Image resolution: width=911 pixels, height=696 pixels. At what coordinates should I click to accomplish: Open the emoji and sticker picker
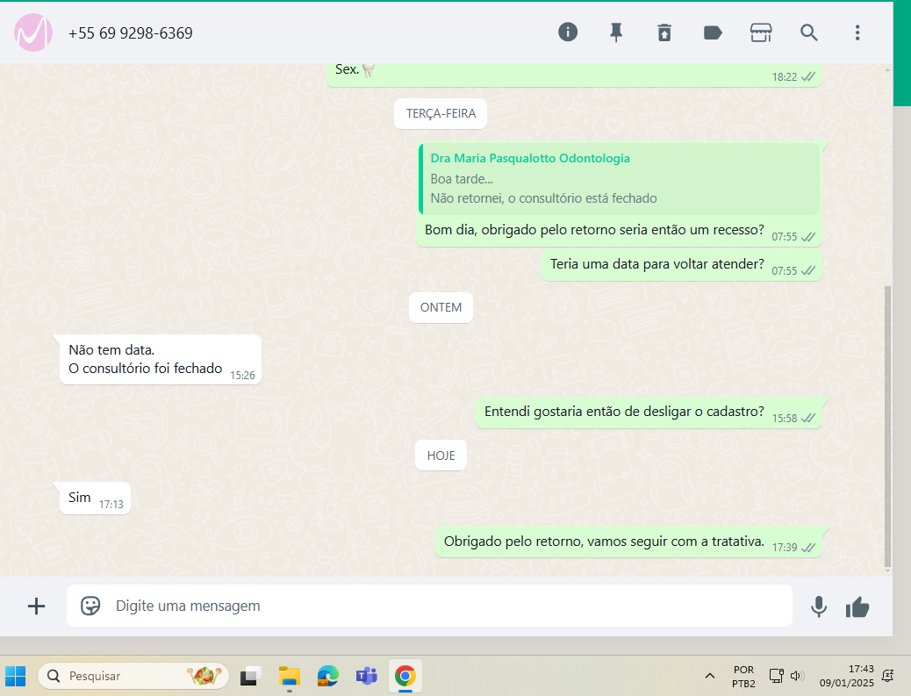pyautogui.click(x=90, y=606)
